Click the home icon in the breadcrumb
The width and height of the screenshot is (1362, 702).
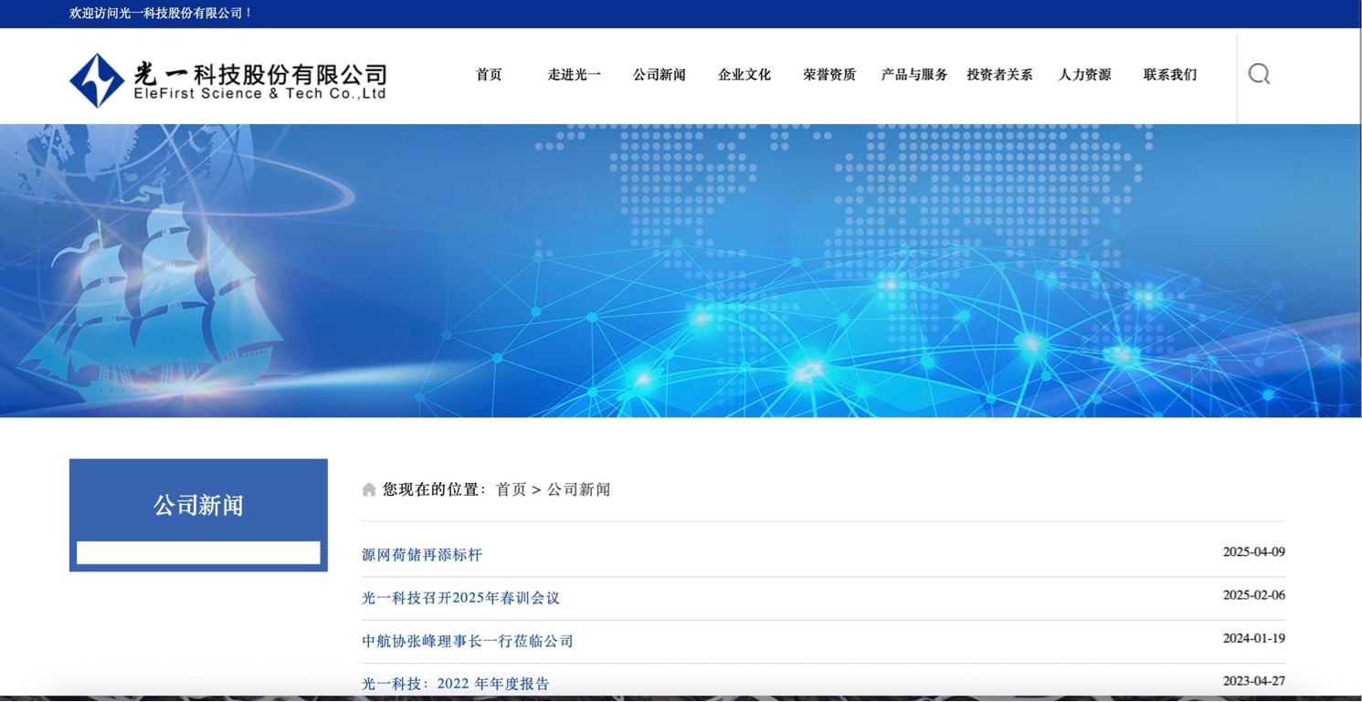[369, 490]
